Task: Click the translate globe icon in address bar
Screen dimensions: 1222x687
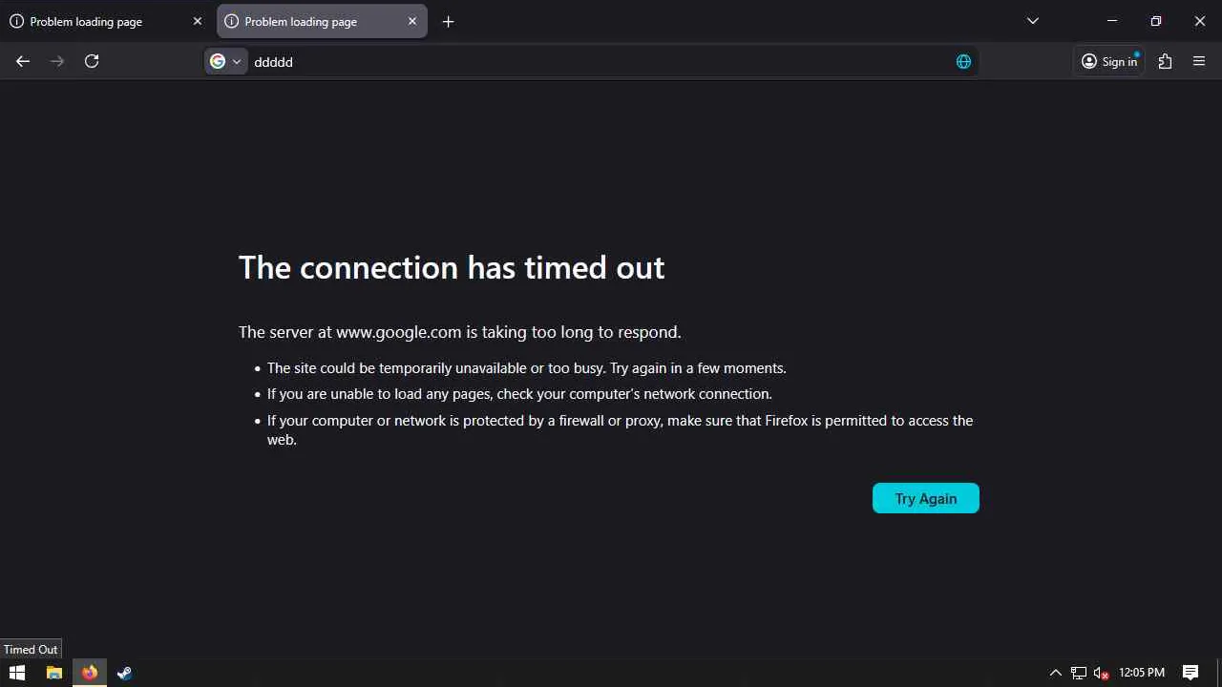Action: tap(963, 62)
